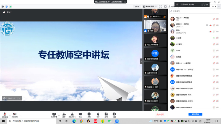Click the red leave meeting (离开会议) button

pos(160,115)
